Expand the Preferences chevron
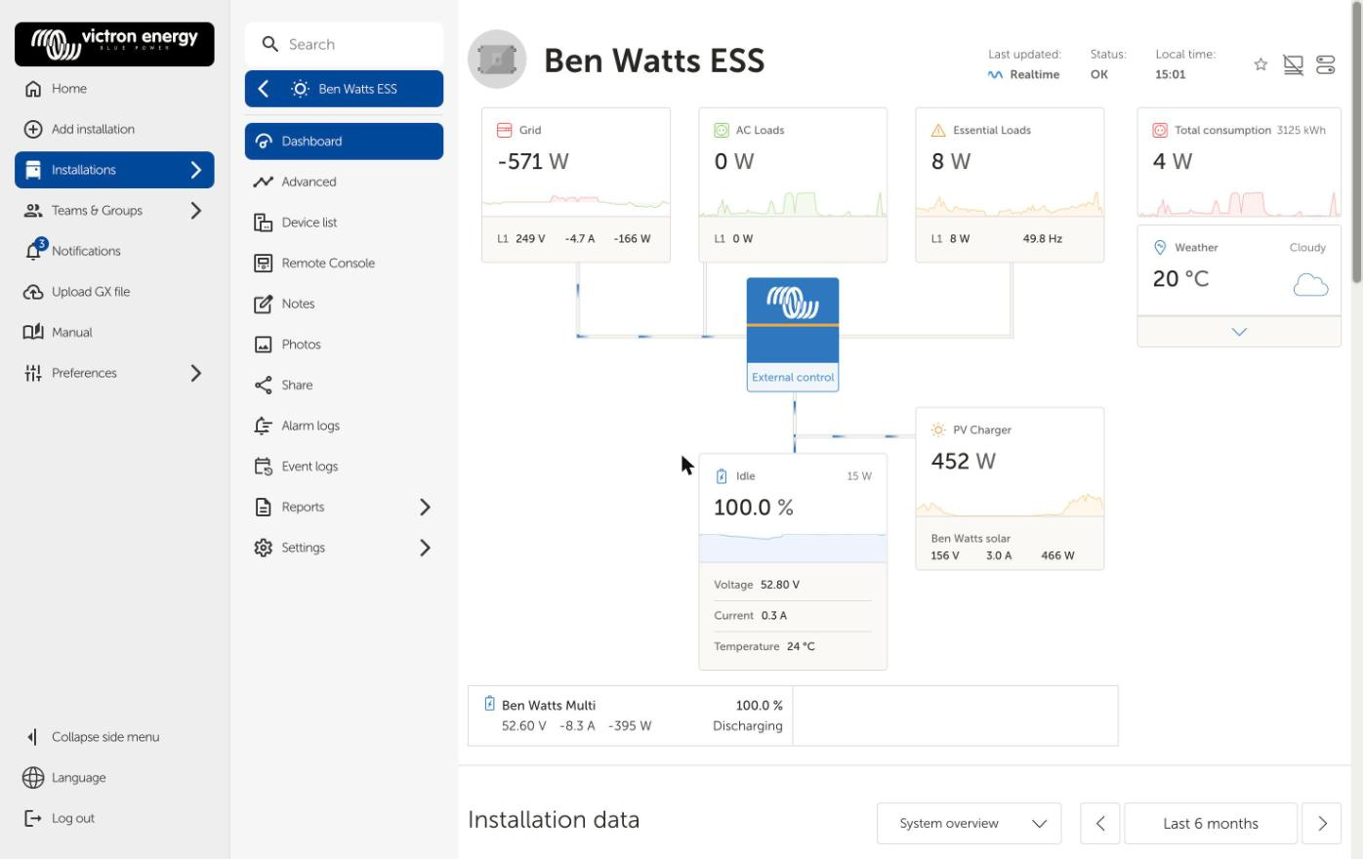The height and width of the screenshot is (859, 1363). 195,373
